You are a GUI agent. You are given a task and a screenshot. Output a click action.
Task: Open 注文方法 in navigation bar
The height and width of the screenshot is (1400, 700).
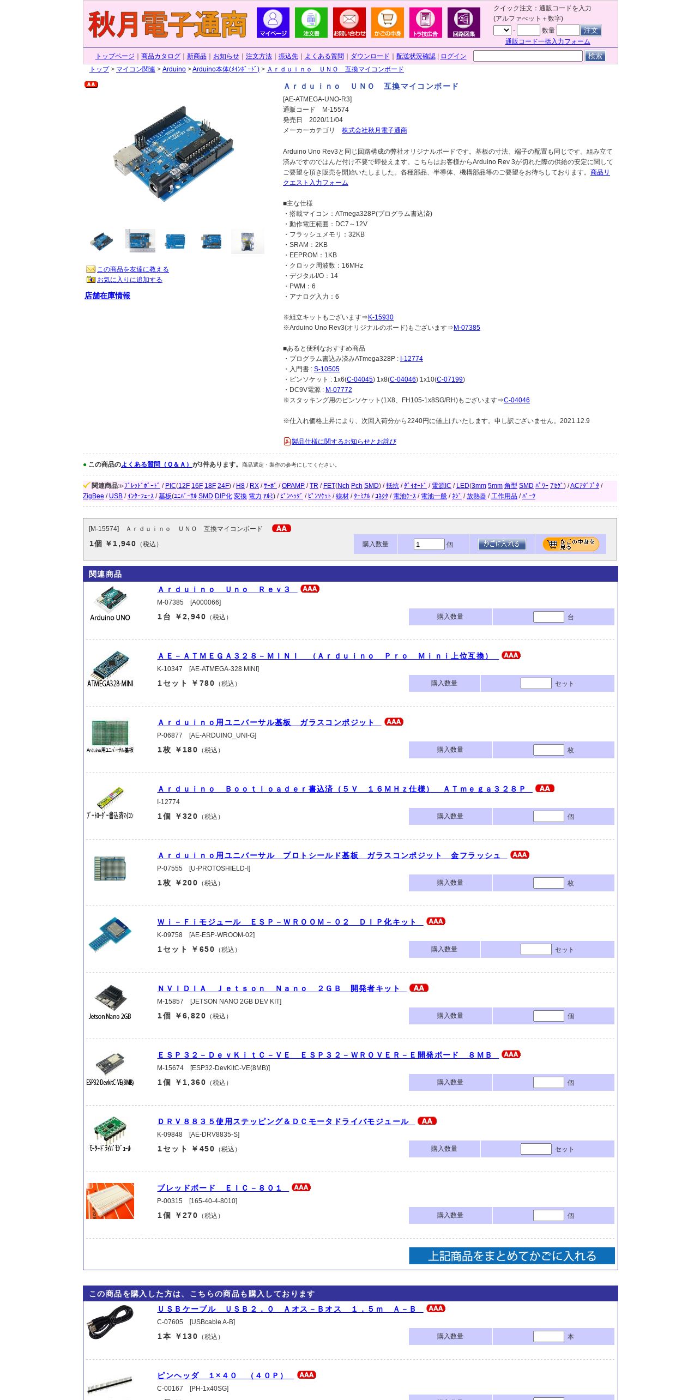point(259,56)
